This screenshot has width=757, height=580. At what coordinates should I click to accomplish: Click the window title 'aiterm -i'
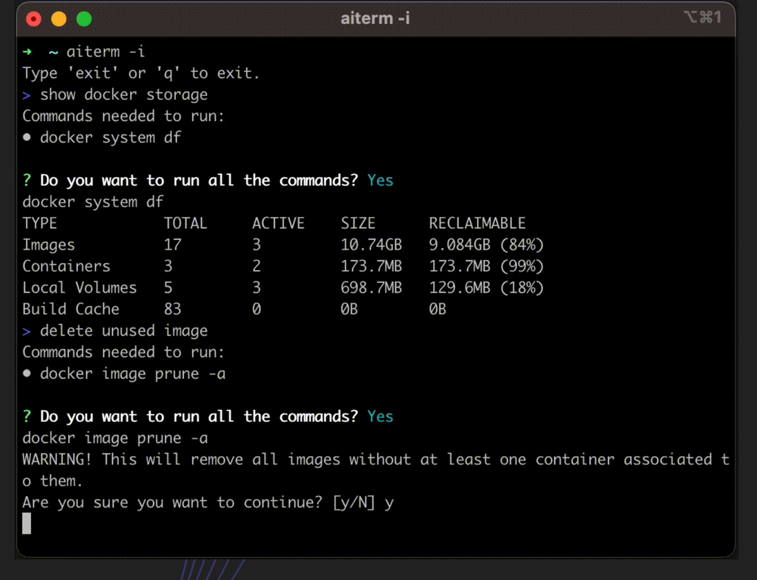375,18
